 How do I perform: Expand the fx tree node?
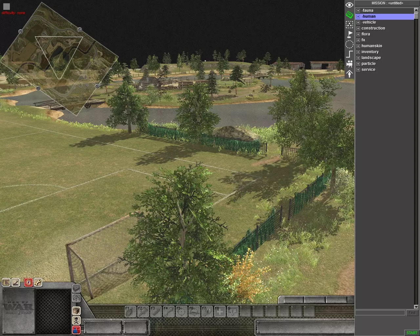point(358,40)
